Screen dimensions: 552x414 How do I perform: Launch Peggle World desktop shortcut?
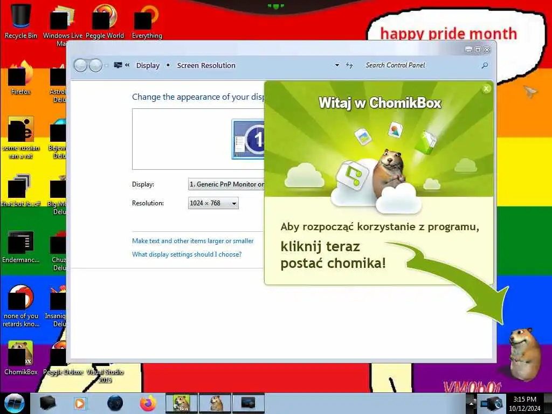pyautogui.click(x=105, y=22)
